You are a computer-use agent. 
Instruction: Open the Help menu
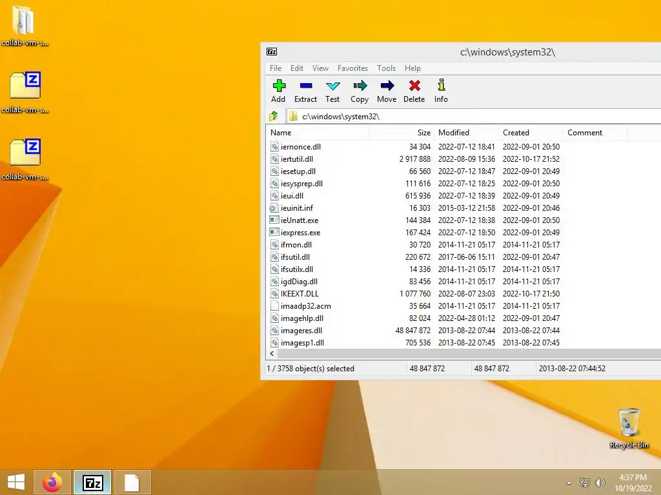coord(412,68)
